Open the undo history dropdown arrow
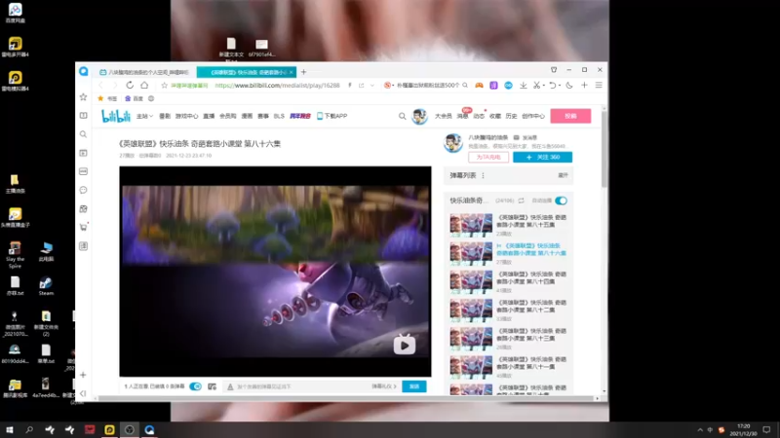Viewport: 780px width, 438px height. pyautogui.click(x=559, y=86)
